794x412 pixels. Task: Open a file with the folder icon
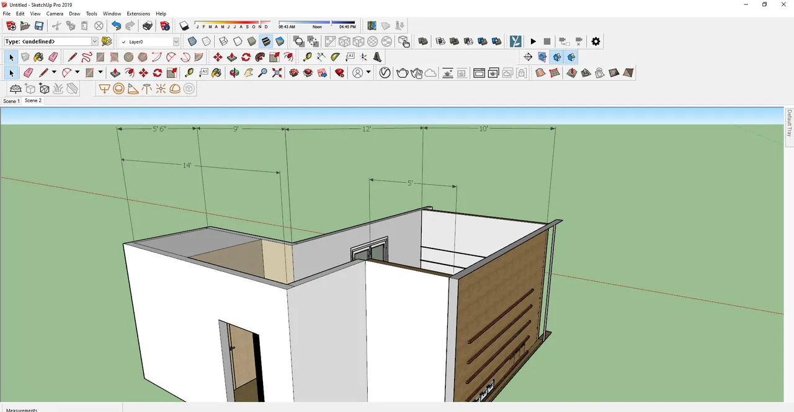(x=25, y=26)
